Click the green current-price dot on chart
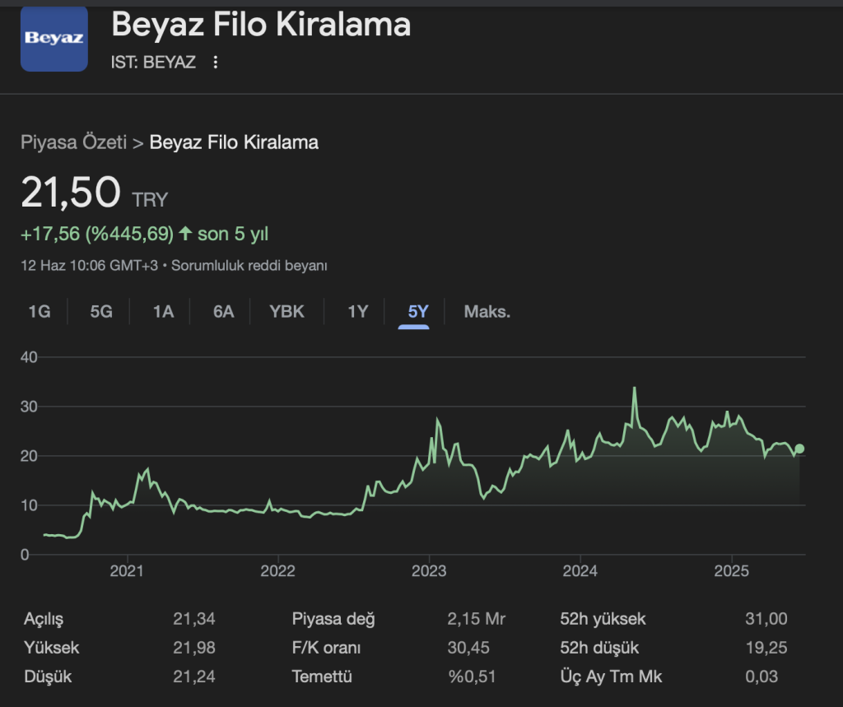 pyautogui.click(x=799, y=449)
